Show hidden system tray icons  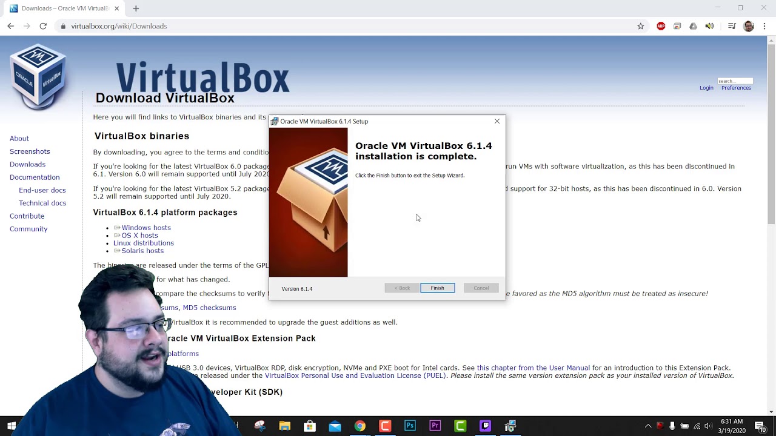click(648, 426)
